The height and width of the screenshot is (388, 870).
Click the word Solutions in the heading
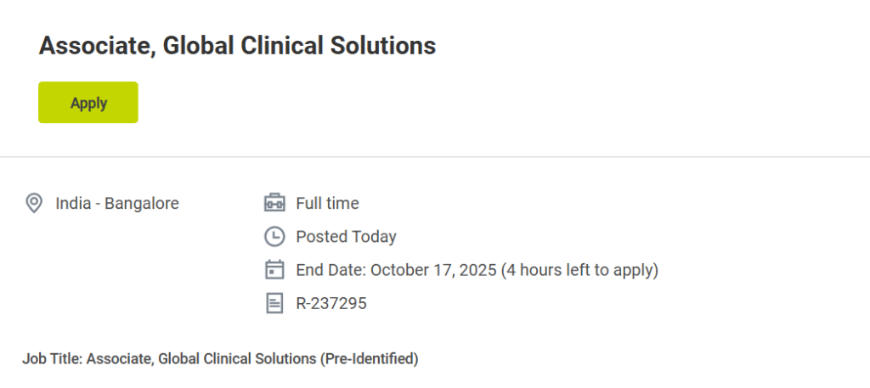tap(381, 46)
